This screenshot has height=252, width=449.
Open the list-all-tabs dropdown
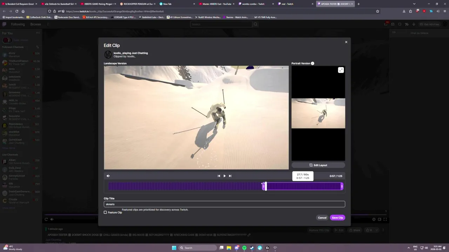[x=414, y=4]
